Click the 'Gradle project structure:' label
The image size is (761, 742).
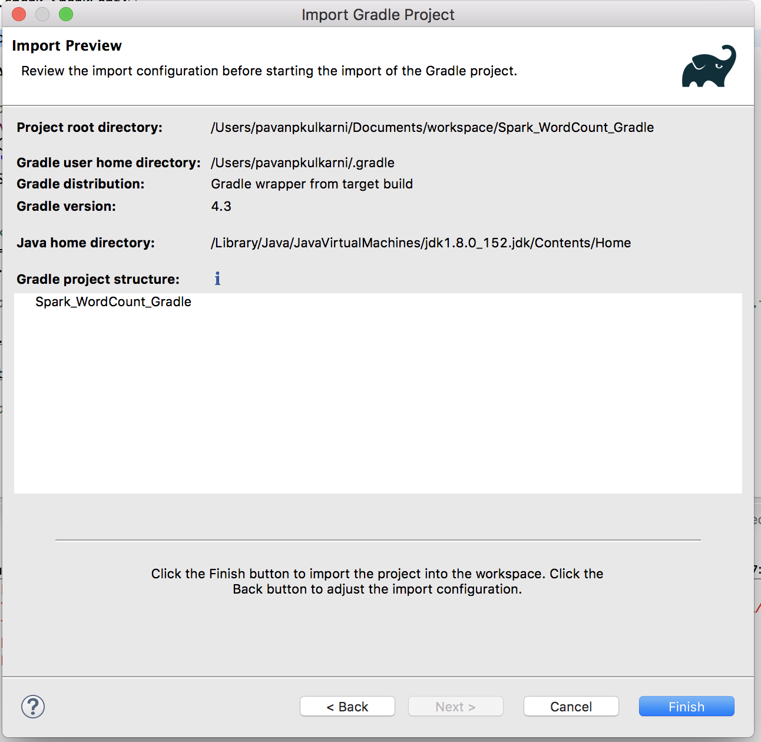coord(98,279)
